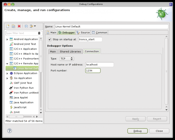The height and width of the screenshot is (140, 175).
Task: Expand the Go Application node
Action: (7, 78)
